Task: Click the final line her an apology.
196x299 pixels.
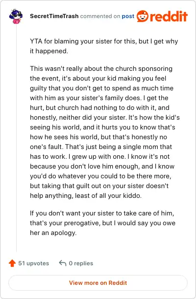Action: point(53,233)
